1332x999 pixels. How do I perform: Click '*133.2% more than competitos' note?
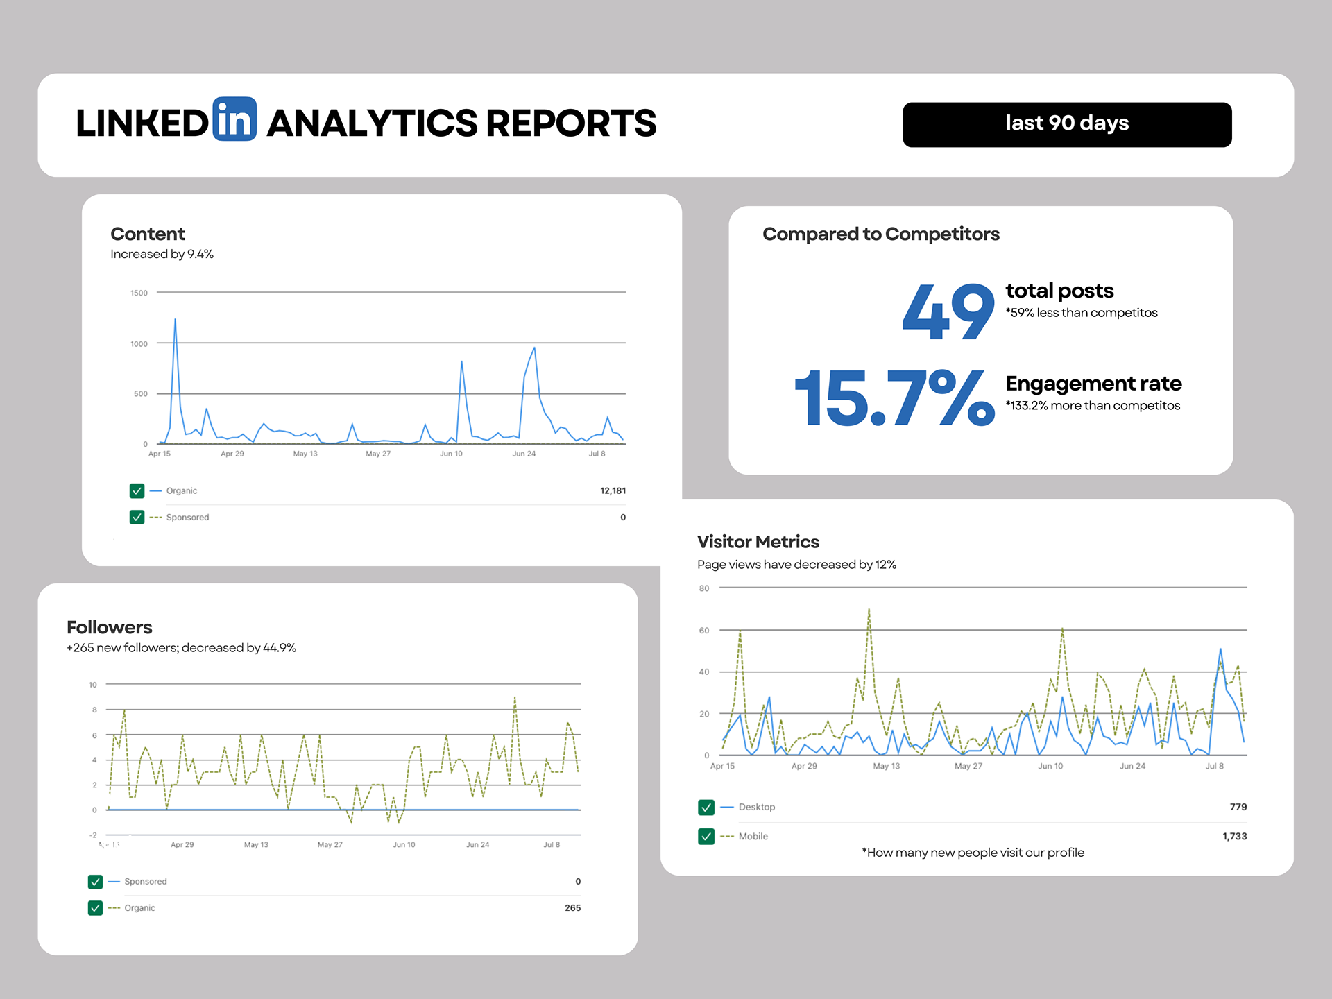(1093, 406)
